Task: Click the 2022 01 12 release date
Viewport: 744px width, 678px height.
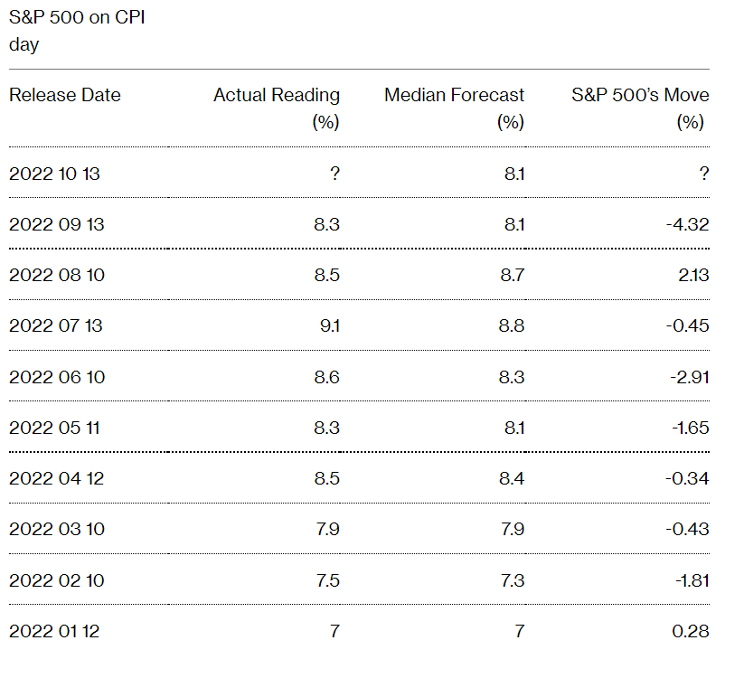Action: [x=54, y=631]
